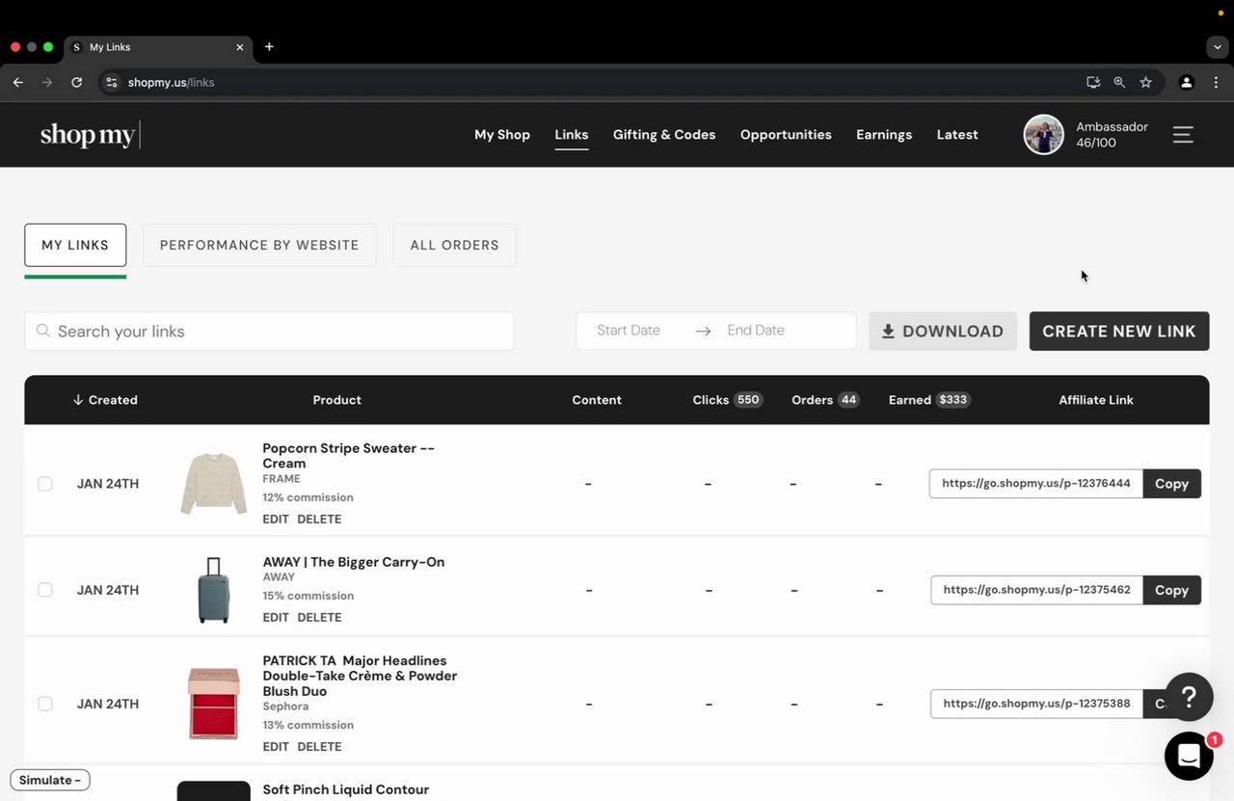This screenshot has height=801, width=1234.
Task: Click the p-12375388 affiliate link field
Action: [x=1036, y=704]
